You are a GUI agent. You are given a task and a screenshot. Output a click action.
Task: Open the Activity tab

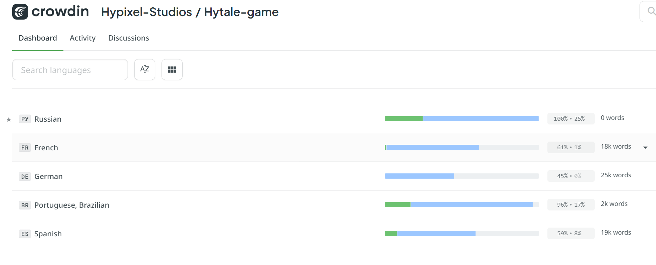click(x=82, y=38)
